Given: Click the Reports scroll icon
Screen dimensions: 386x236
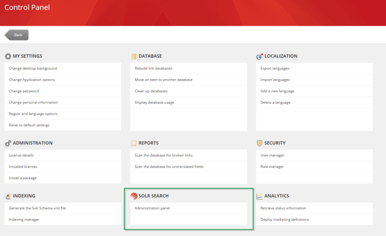Looking at the screenshot, I should pyautogui.click(x=134, y=143).
